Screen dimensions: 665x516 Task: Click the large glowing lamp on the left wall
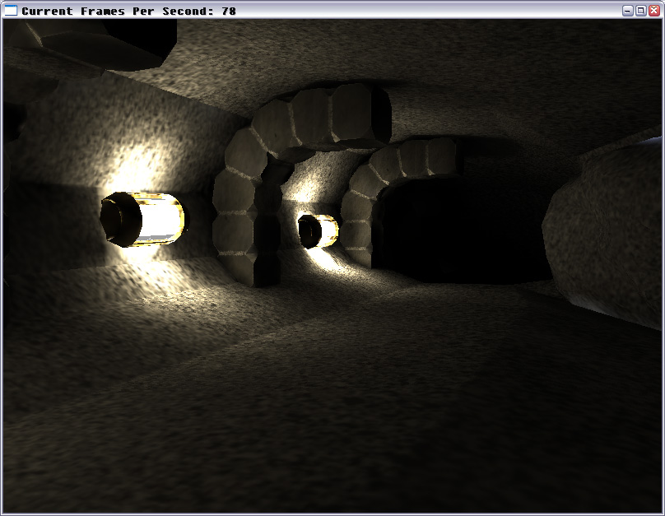point(144,219)
